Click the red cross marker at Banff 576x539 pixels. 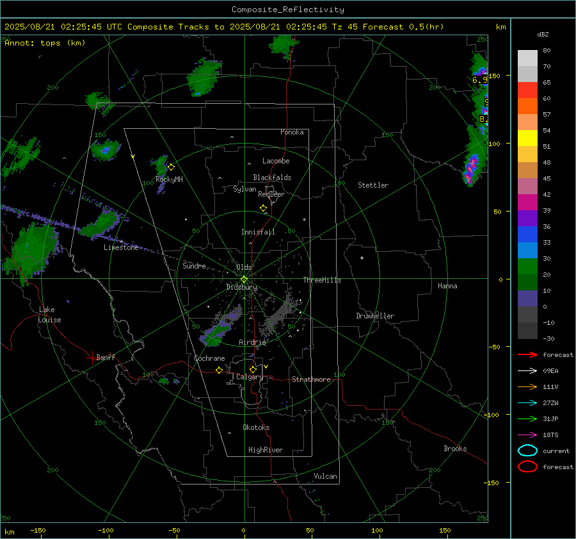point(92,358)
